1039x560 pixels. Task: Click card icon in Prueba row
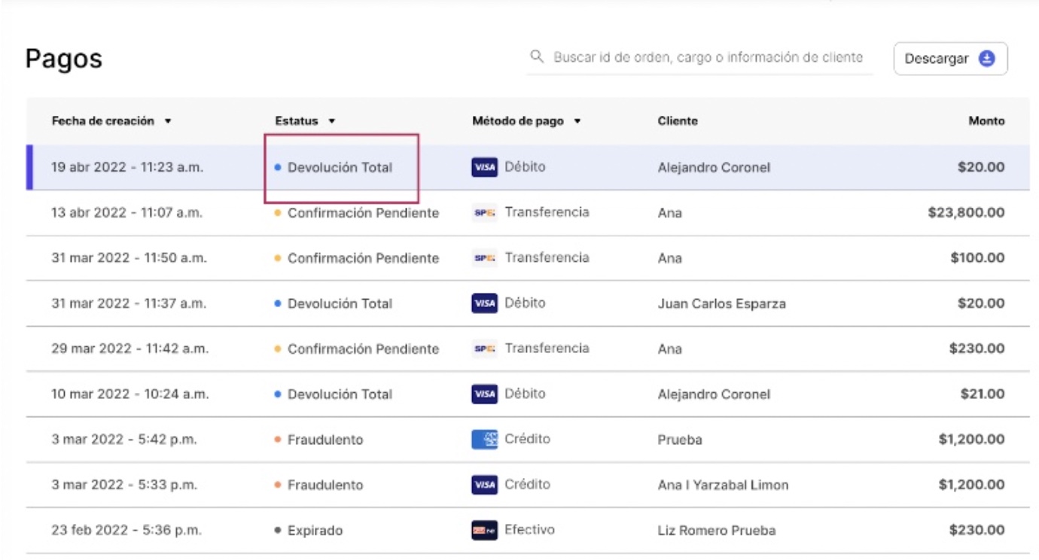(484, 440)
